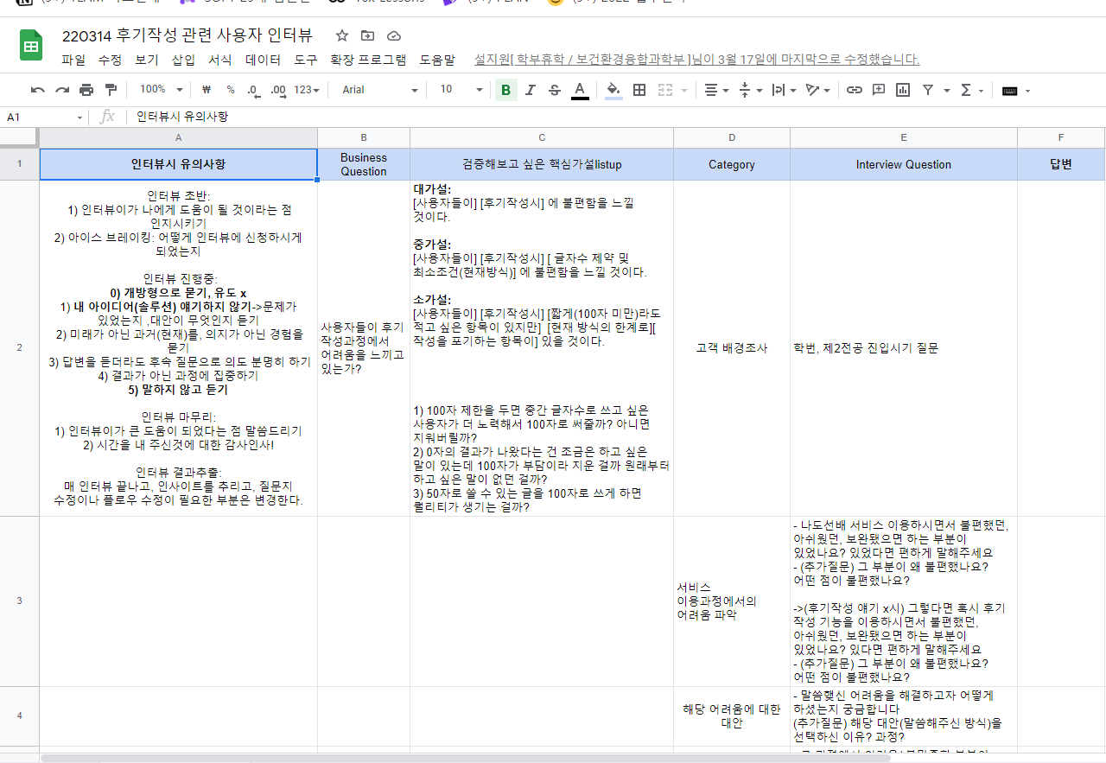Open input tools dropdown arrow
Viewport: 1106px width, 763px height.
[x=1027, y=91]
